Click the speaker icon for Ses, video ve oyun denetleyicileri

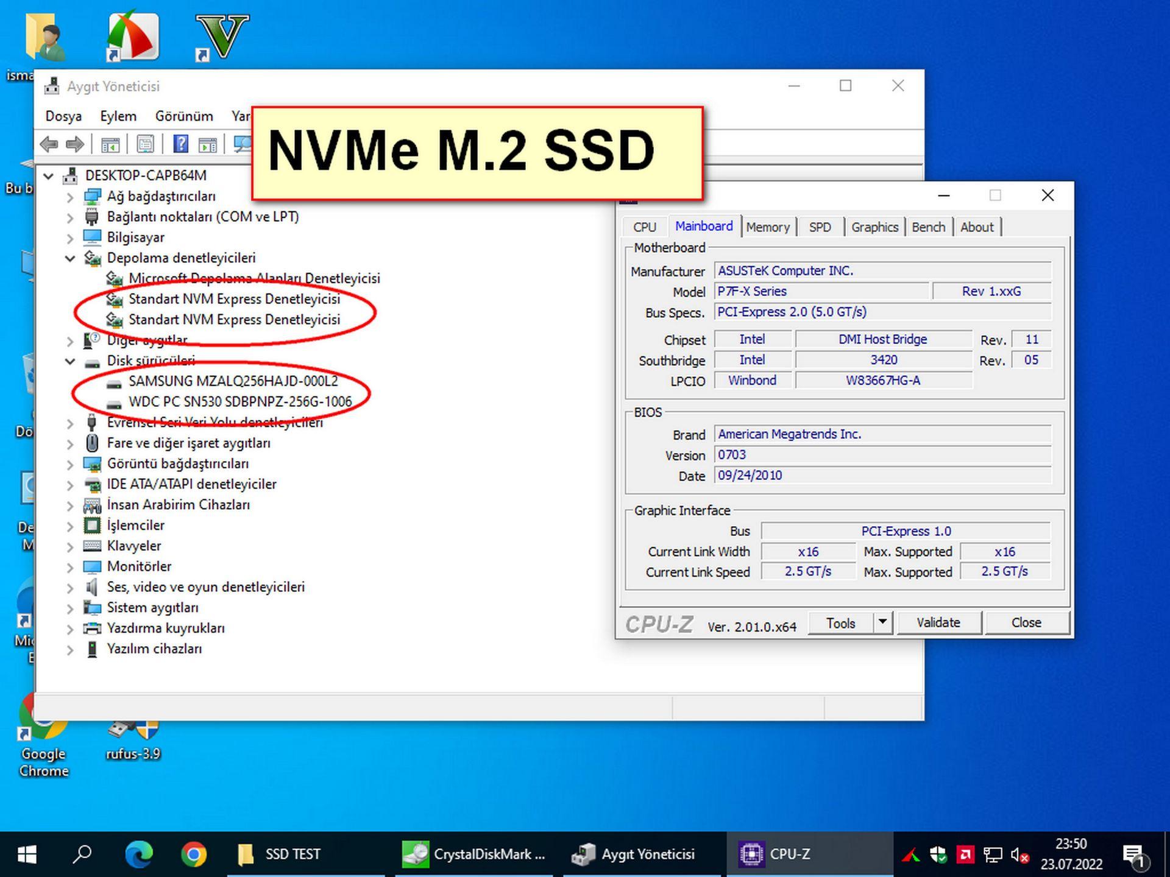coord(92,587)
